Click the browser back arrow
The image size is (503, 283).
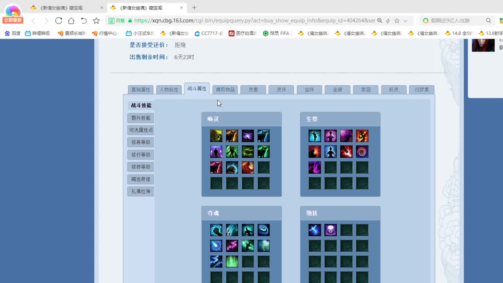click(x=33, y=21)
